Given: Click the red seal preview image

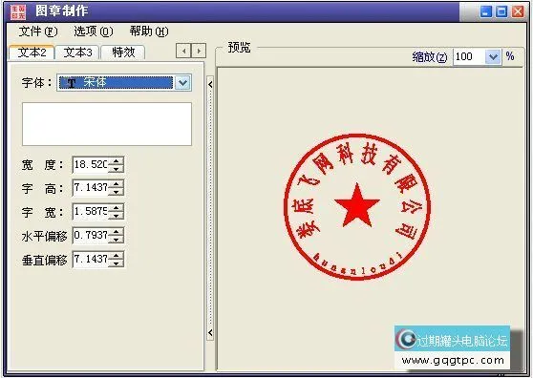Looking at the screenshot, I should [x=357, y=207].
